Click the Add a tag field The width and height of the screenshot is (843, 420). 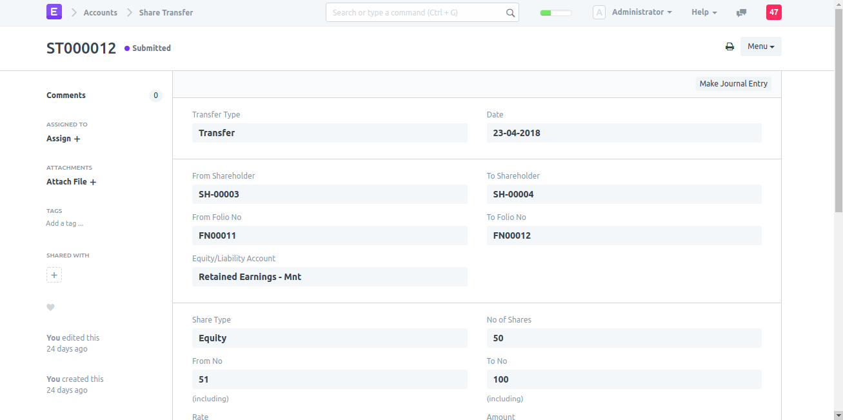tap(64, 223)
